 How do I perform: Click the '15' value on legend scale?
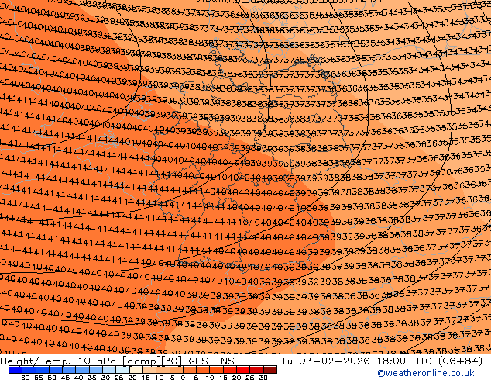click(x=222, y=378)
